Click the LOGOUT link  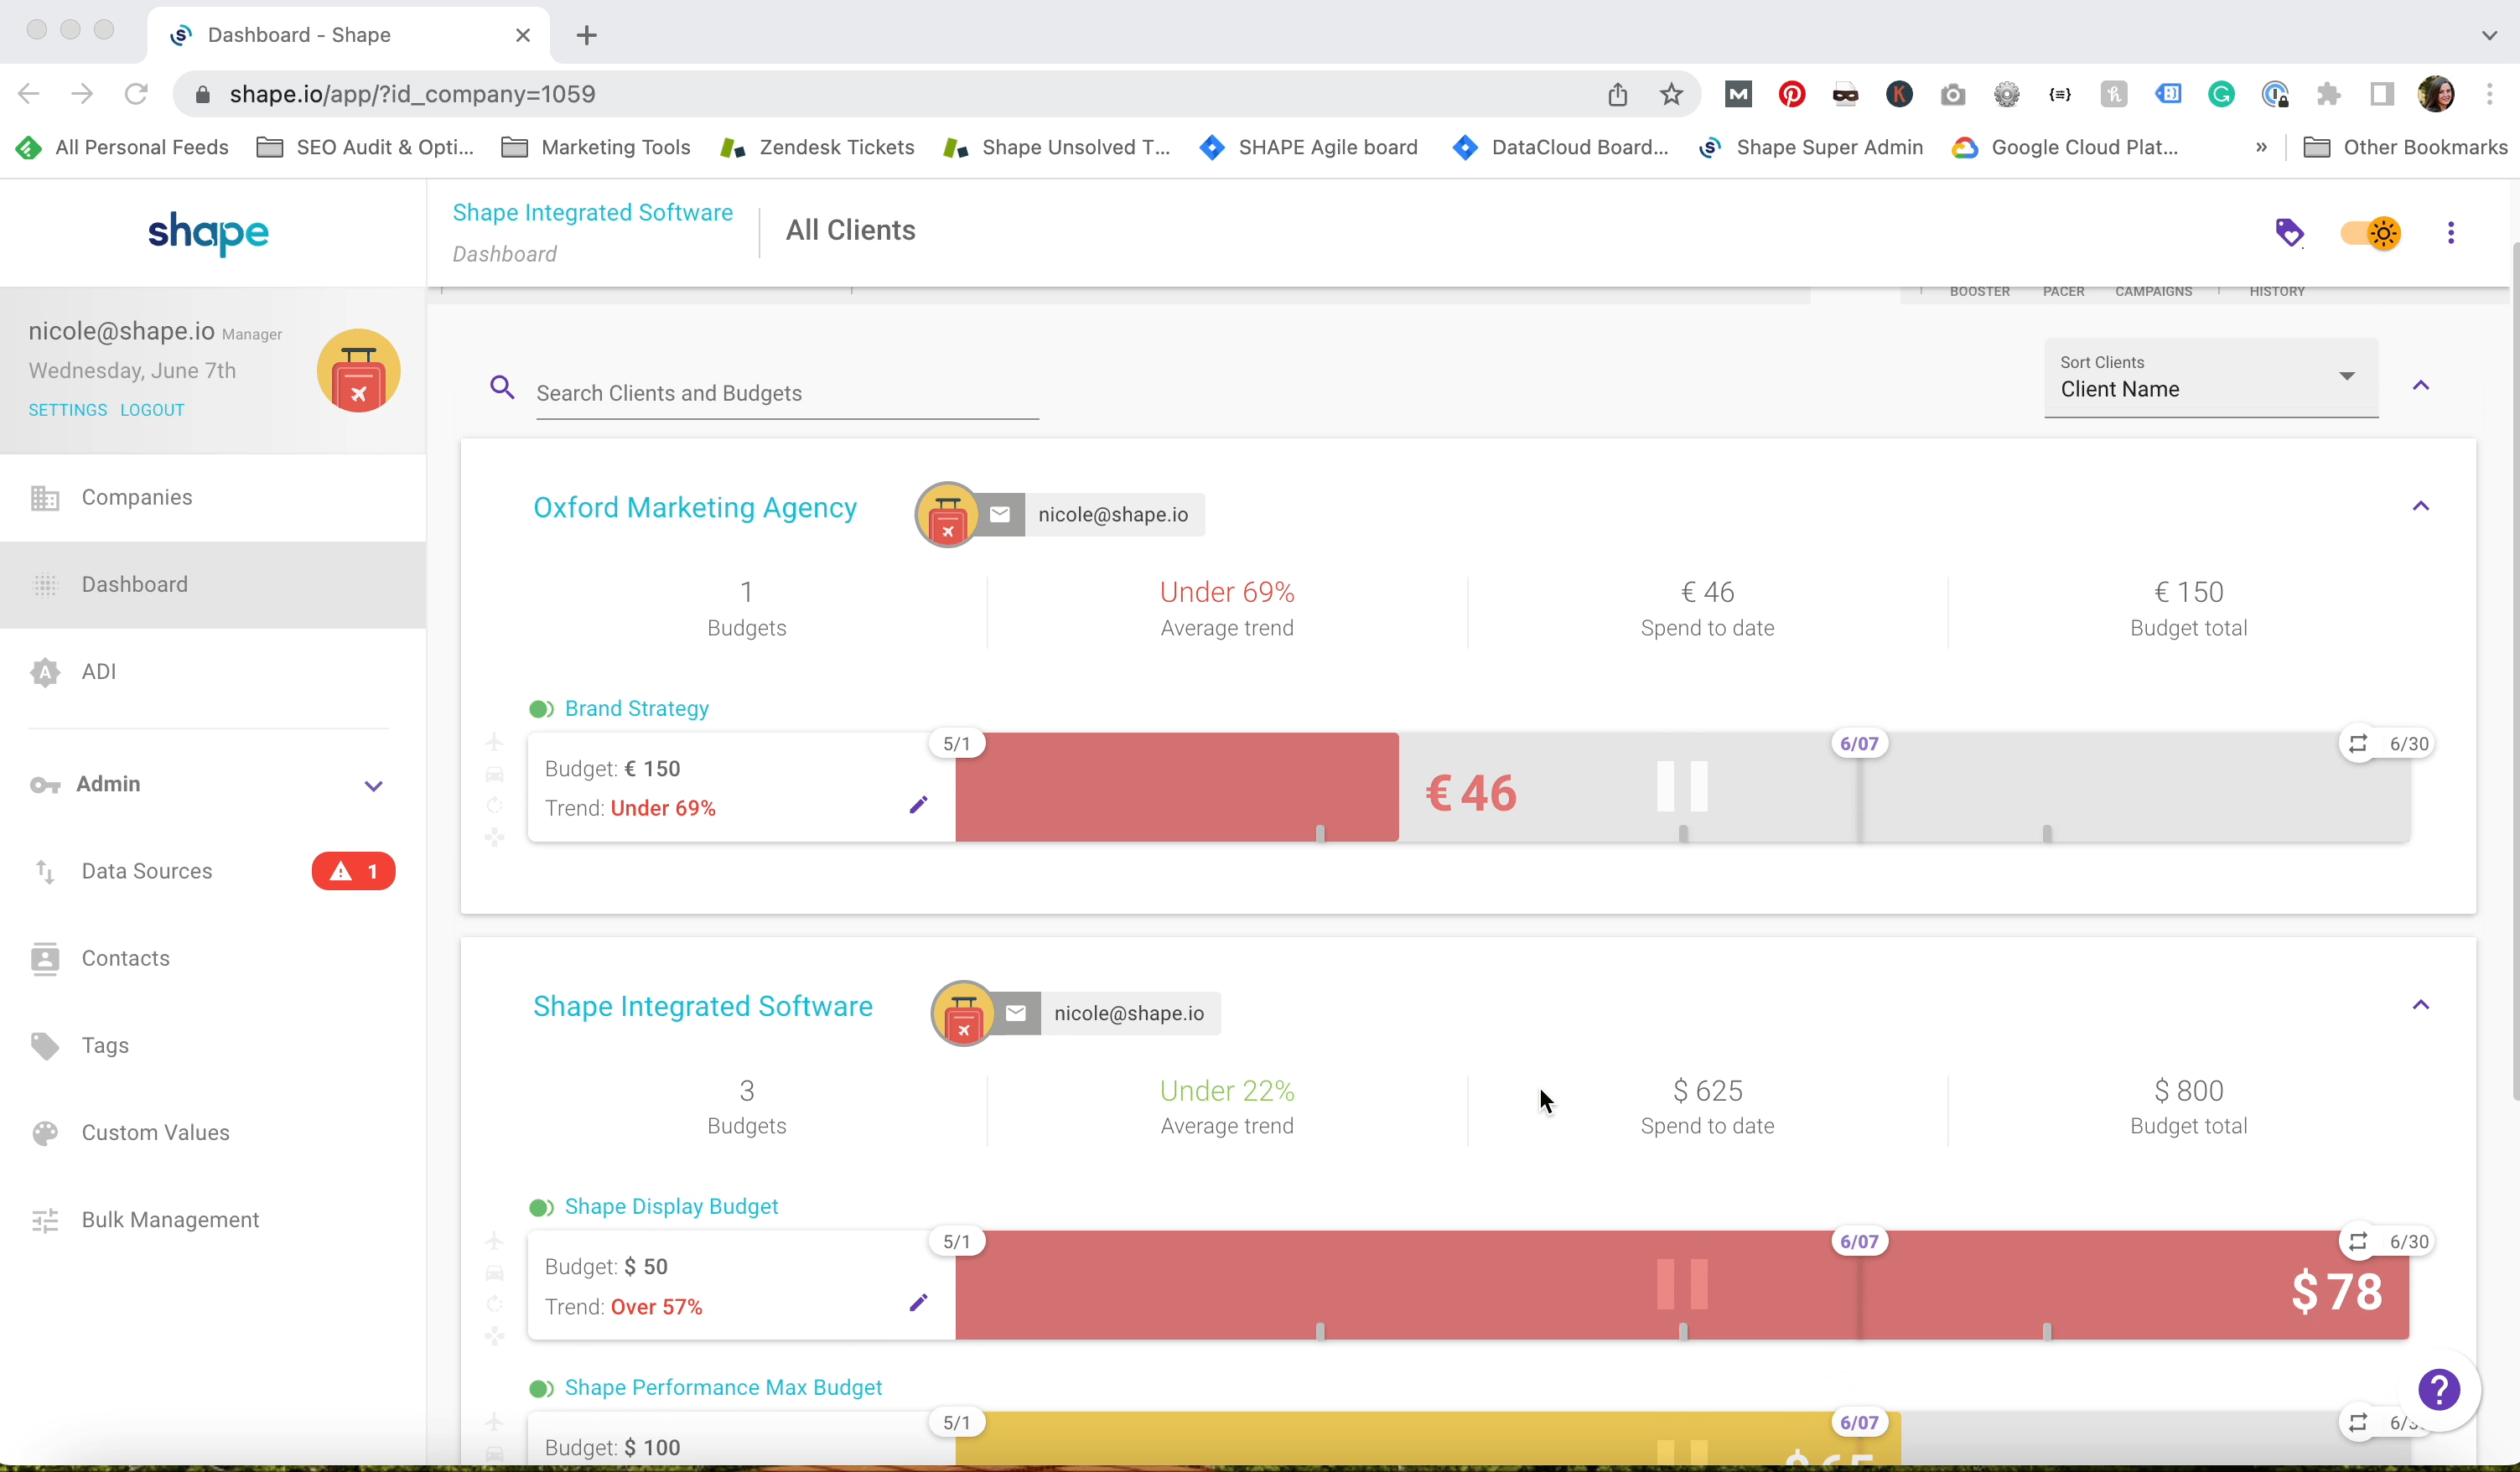click(x=152, y=410)
